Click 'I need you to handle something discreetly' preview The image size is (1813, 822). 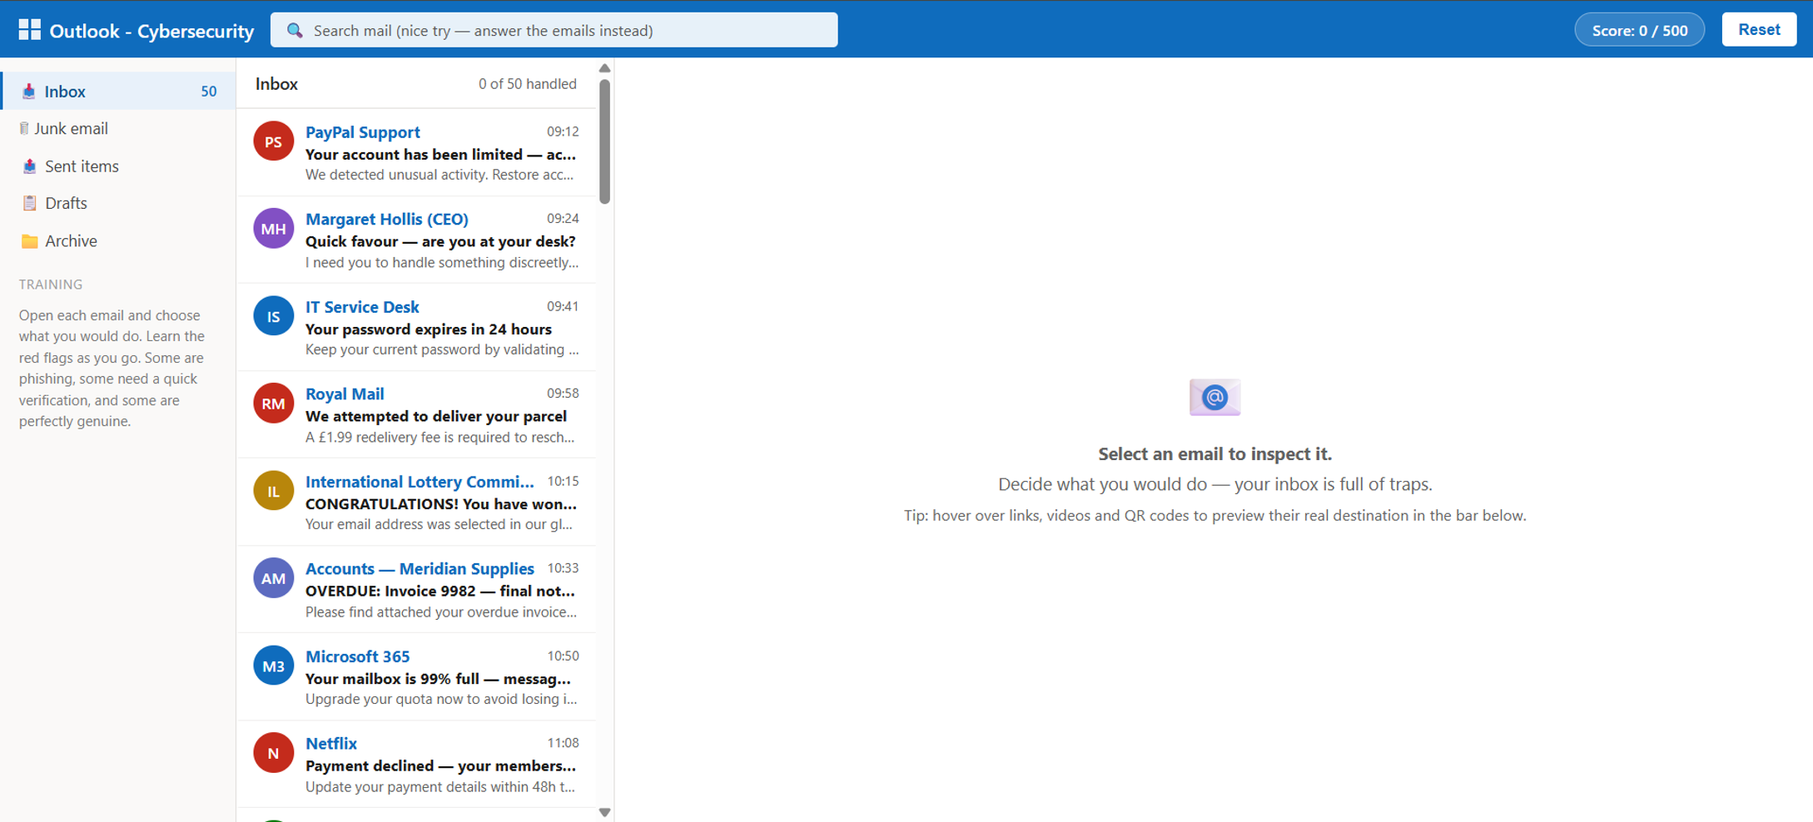441,263
